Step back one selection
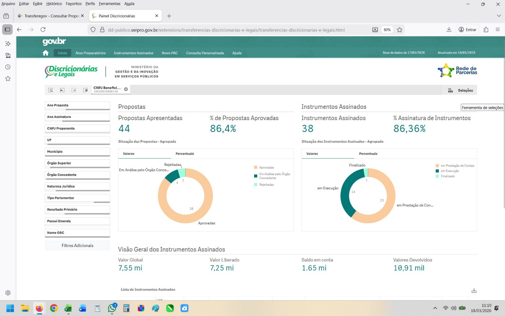 62,90
